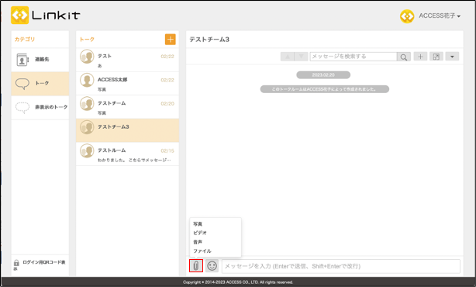Click the わかりました message preview text
The width and height of the screenshot is (476, 287).
(x=134, y=160)
